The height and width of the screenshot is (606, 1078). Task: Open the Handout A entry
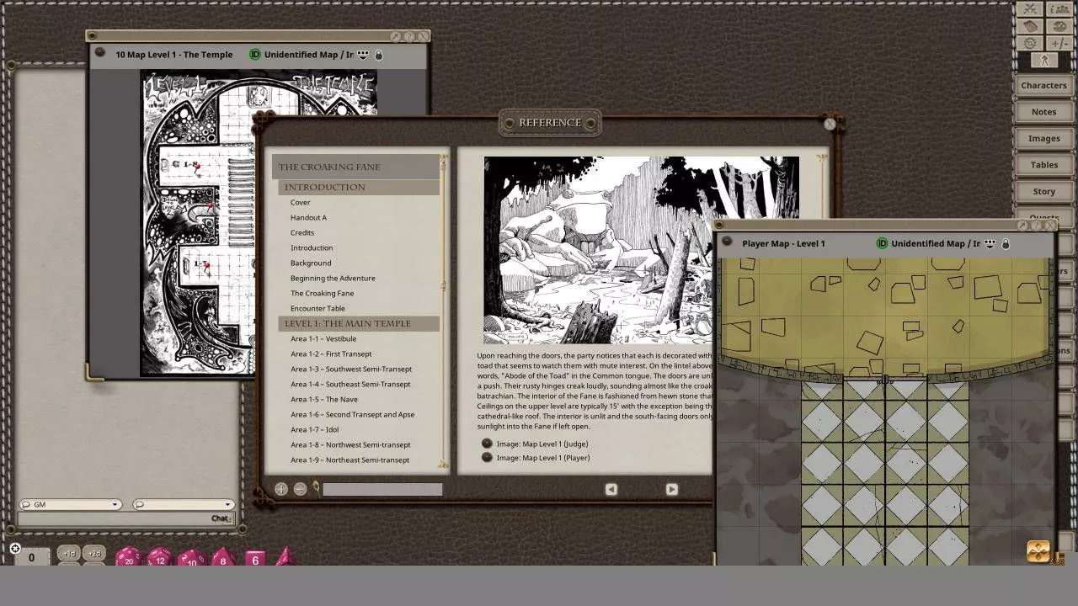[308, 217]
